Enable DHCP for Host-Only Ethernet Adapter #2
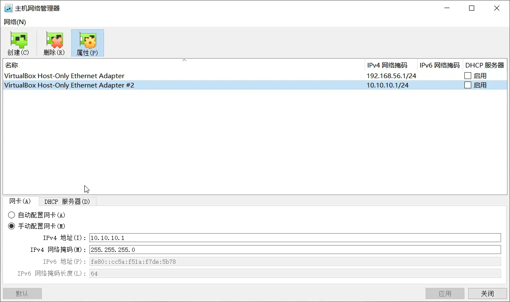 (x=467, y=85)
